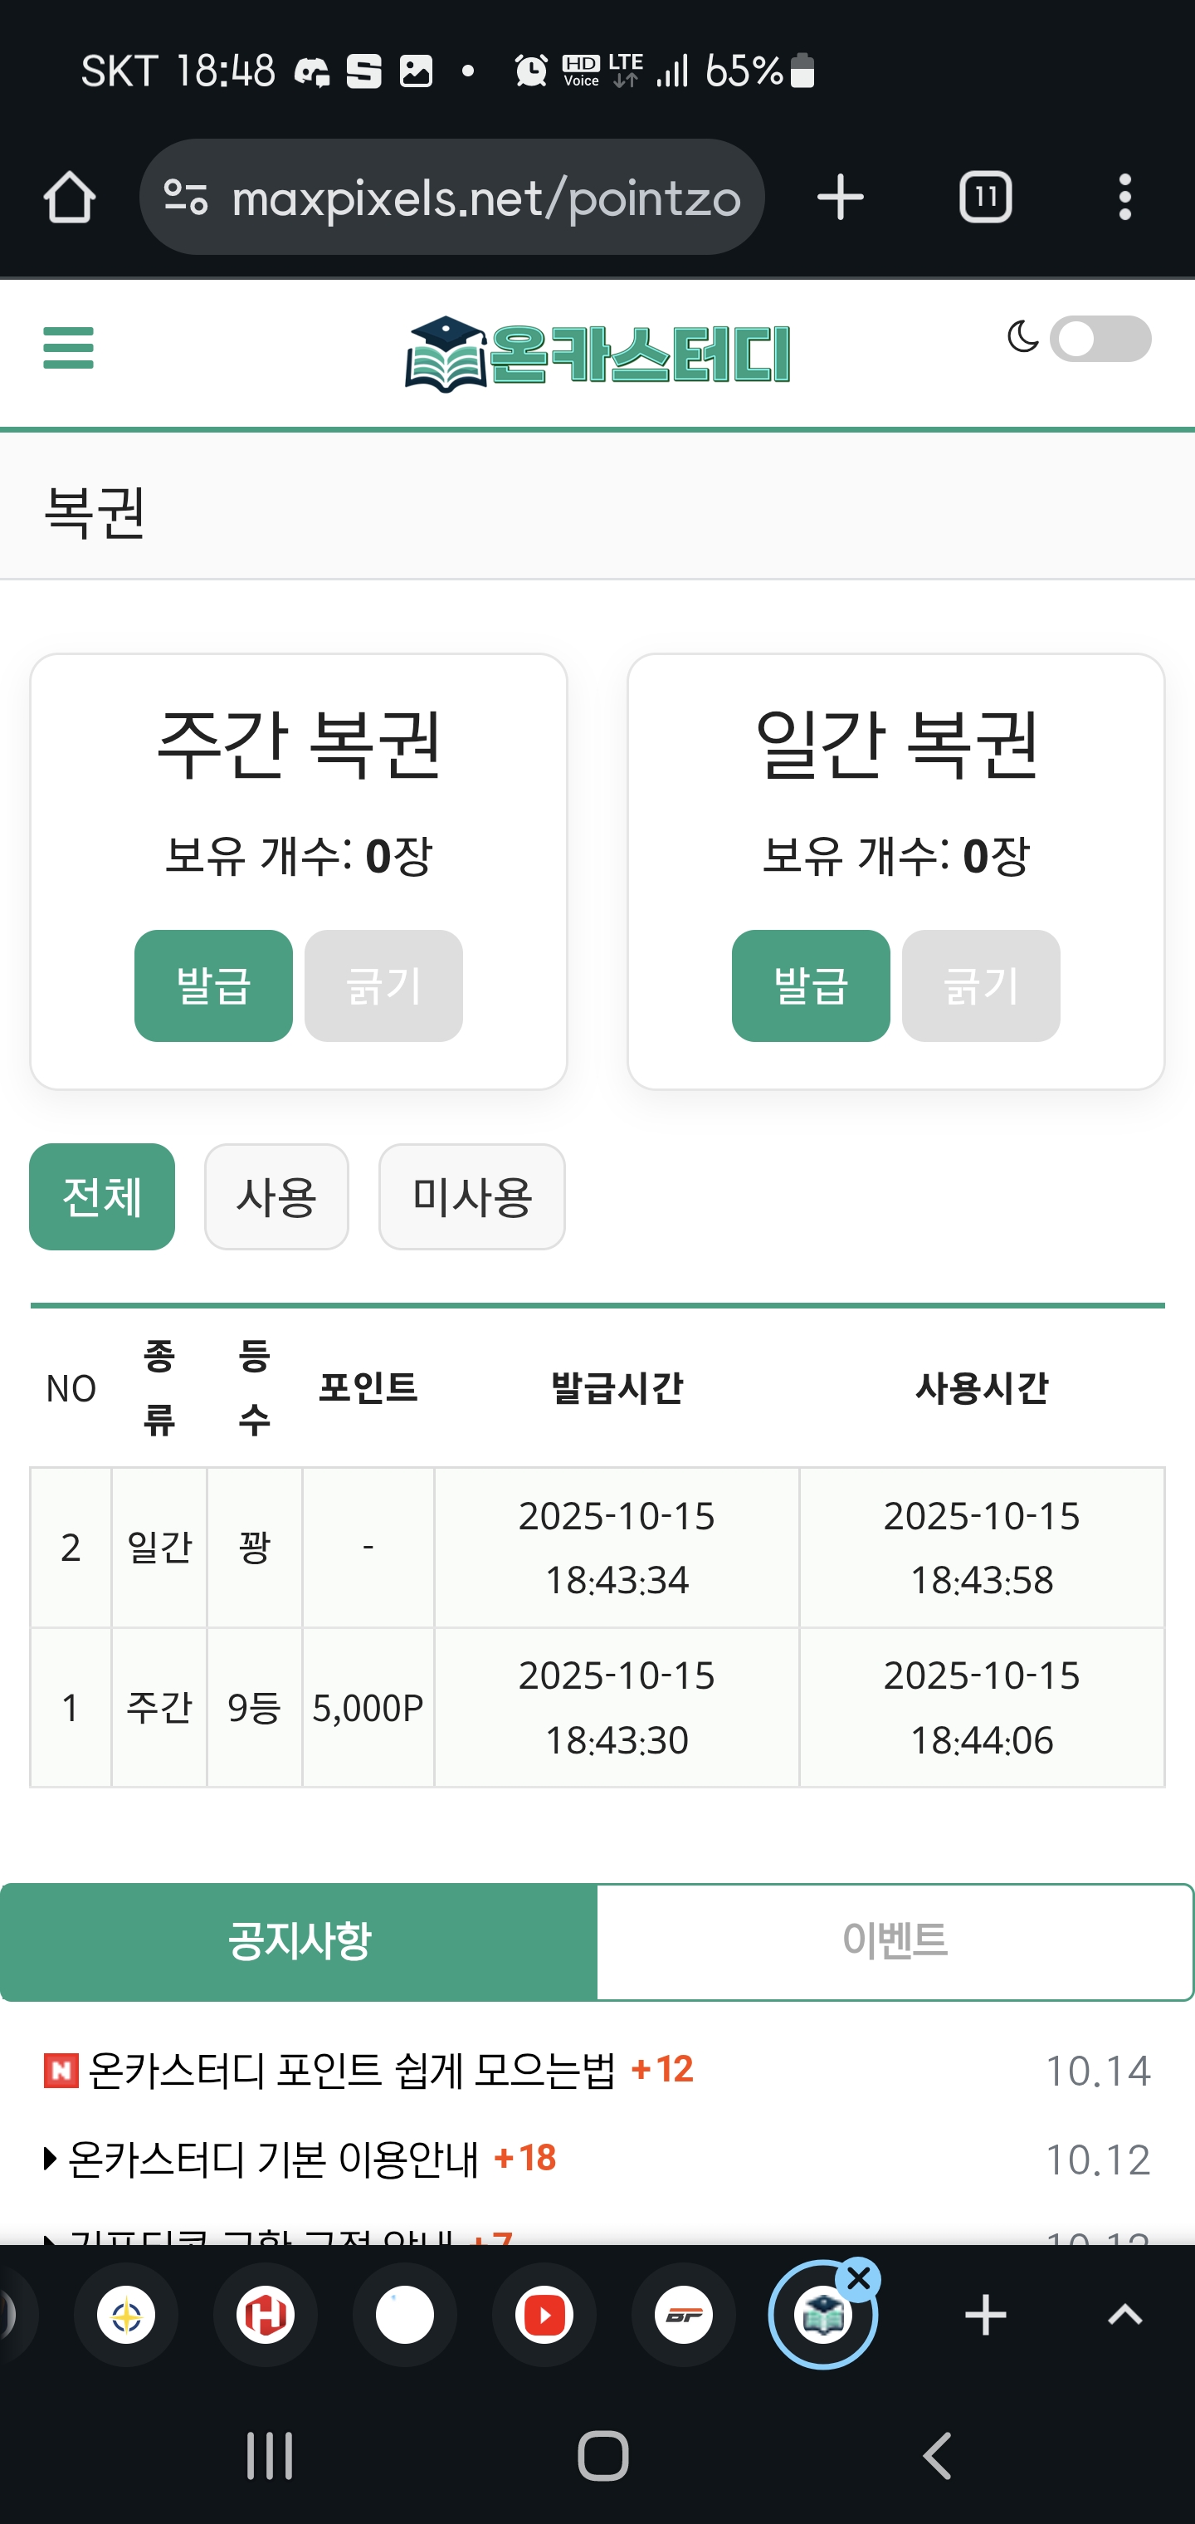1195x2524 pixels.
Task: Tap the site settings icon in address bar
Action: (186, 198)
